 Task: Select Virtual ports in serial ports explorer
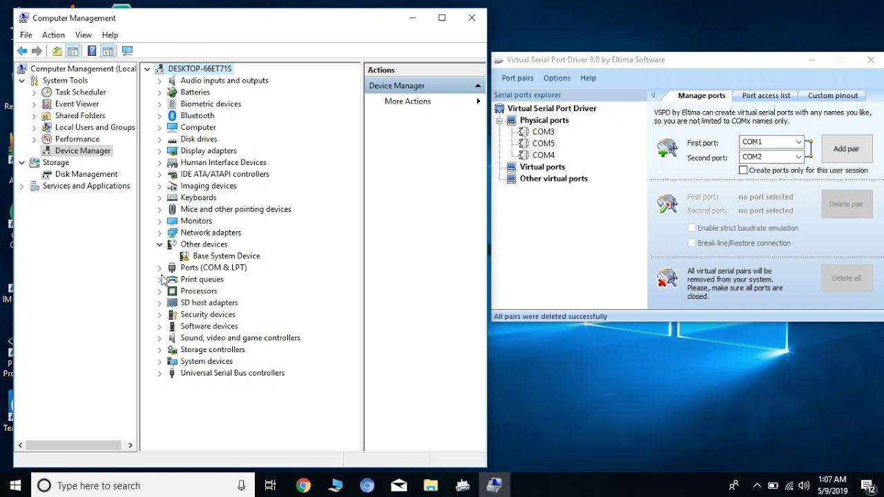coord(542,166)
